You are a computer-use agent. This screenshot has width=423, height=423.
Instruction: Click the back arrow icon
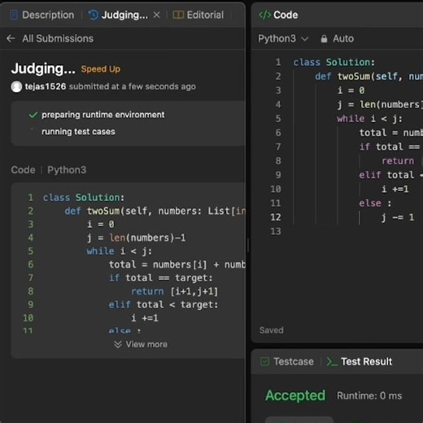pos(11,38)
